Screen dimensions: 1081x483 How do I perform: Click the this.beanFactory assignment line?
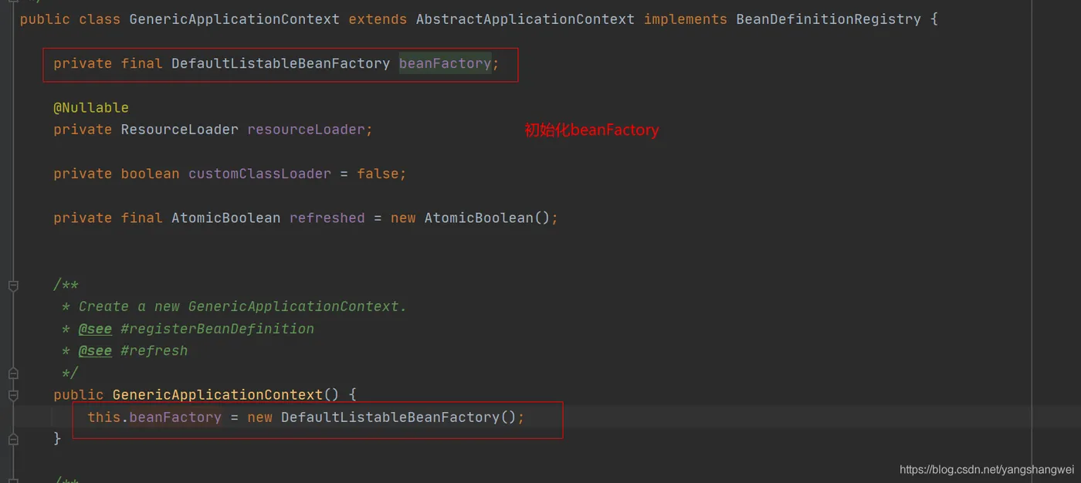click(306, 417)
